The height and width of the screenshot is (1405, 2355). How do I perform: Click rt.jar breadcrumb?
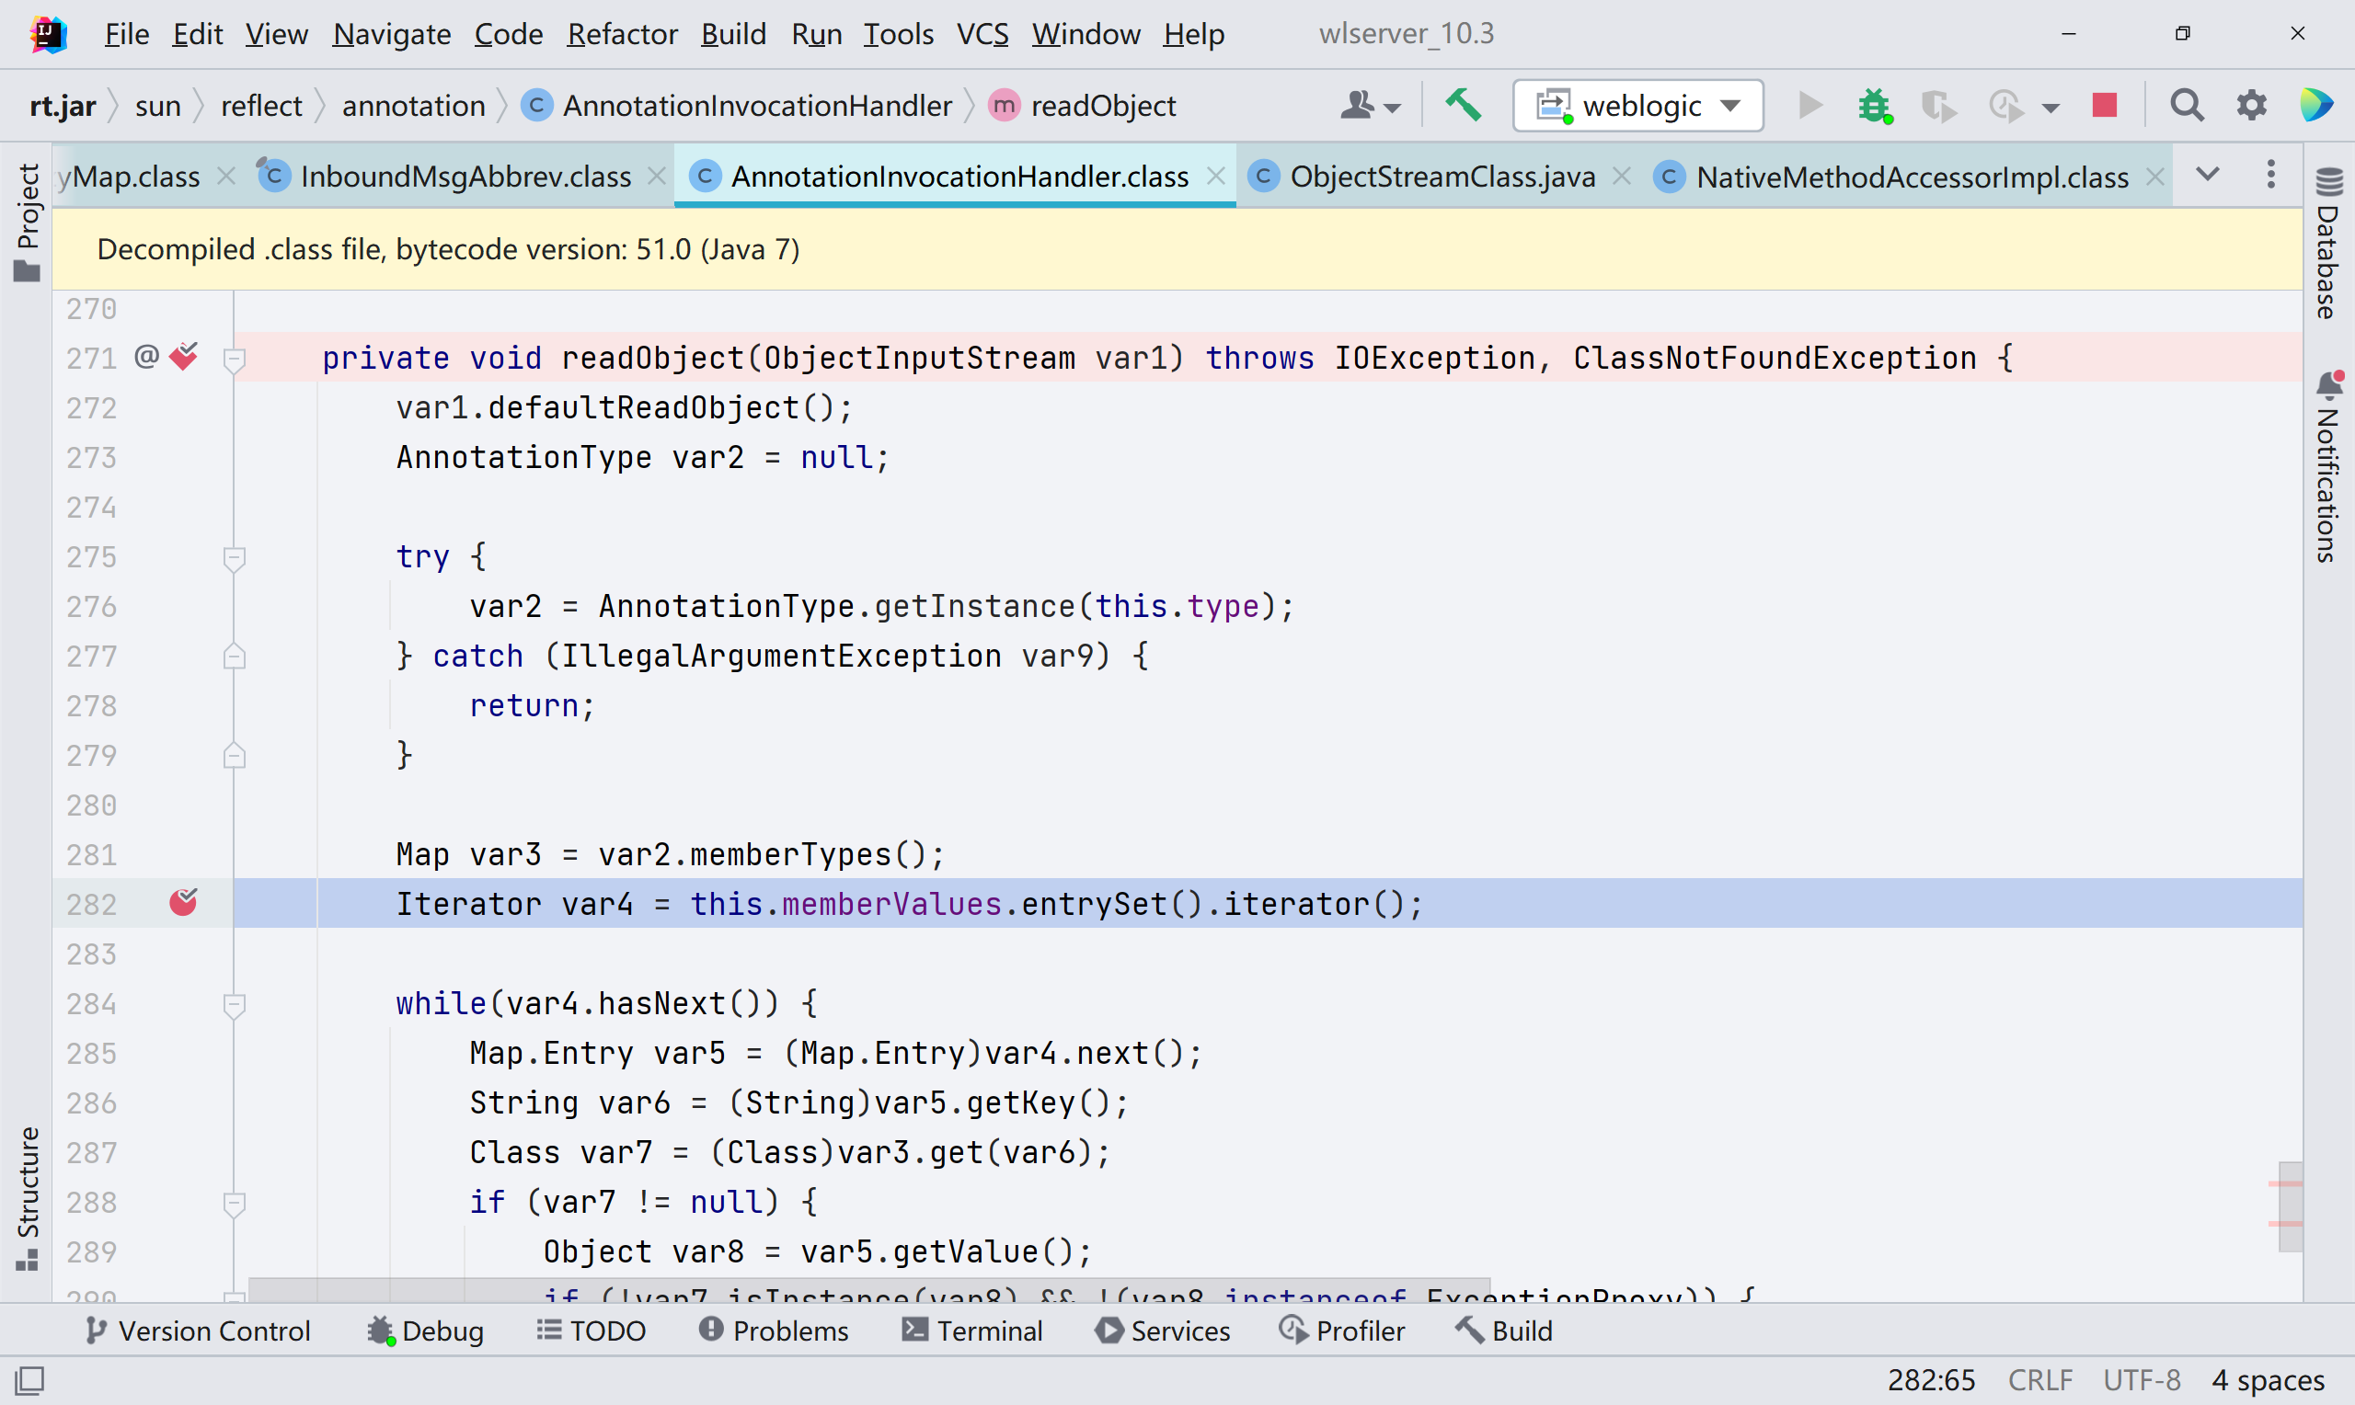(63, 105)
